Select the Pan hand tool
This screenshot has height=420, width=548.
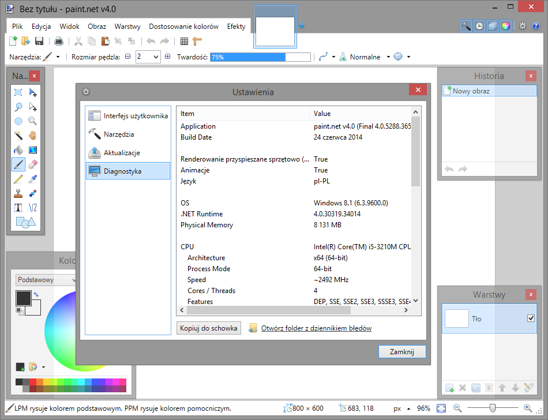point(33,136)
